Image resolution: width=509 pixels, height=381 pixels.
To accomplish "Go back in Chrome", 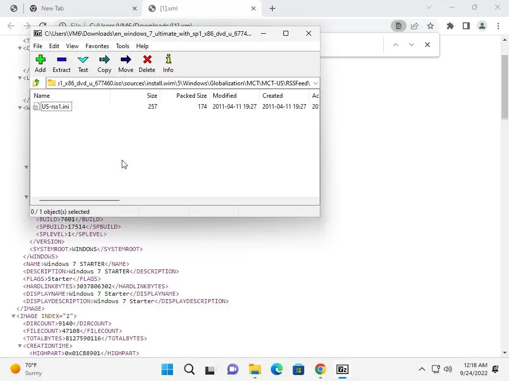I will pos(11,26).
